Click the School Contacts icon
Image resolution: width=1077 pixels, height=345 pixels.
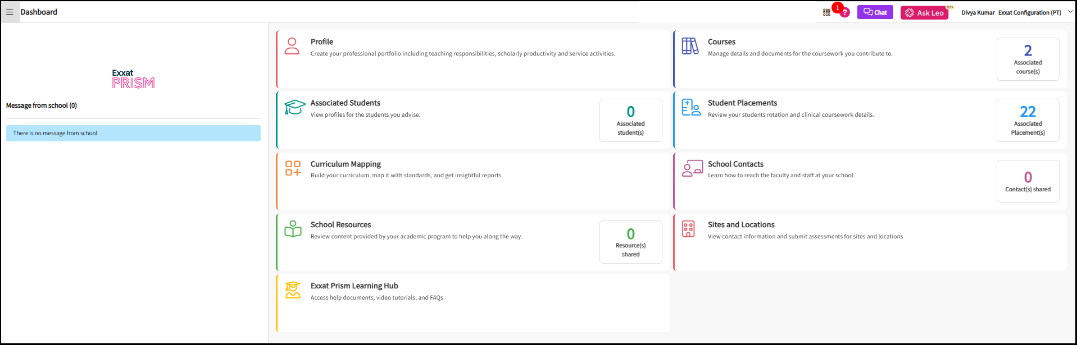coord(692,168)
